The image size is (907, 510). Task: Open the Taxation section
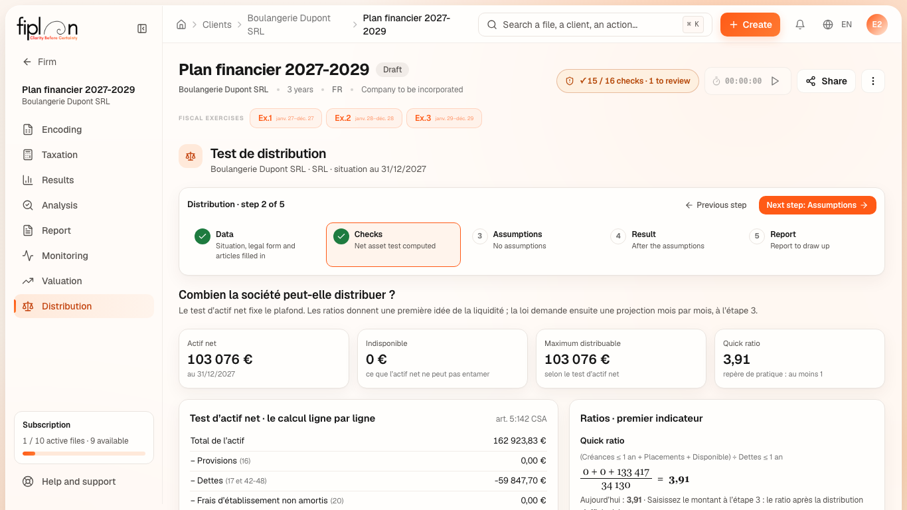(x=84, y=155)
